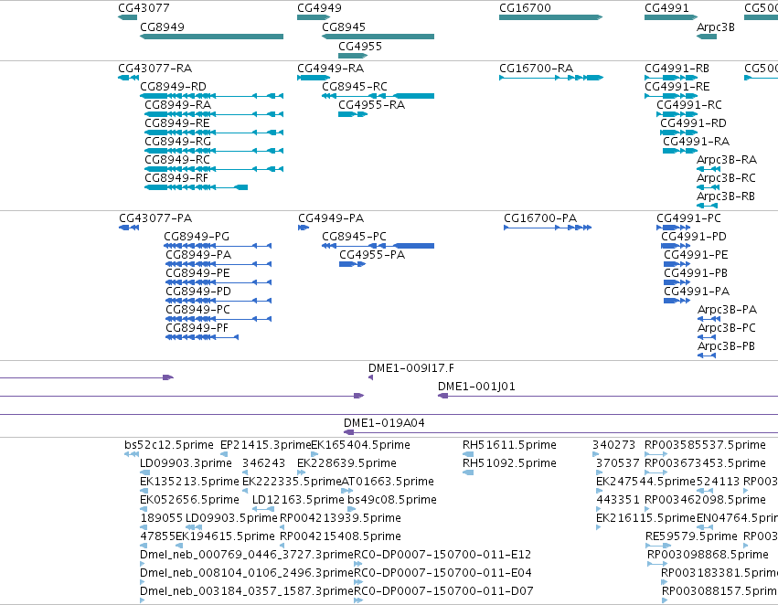Select EST RP004213939.5prime label

pos(340,519)
